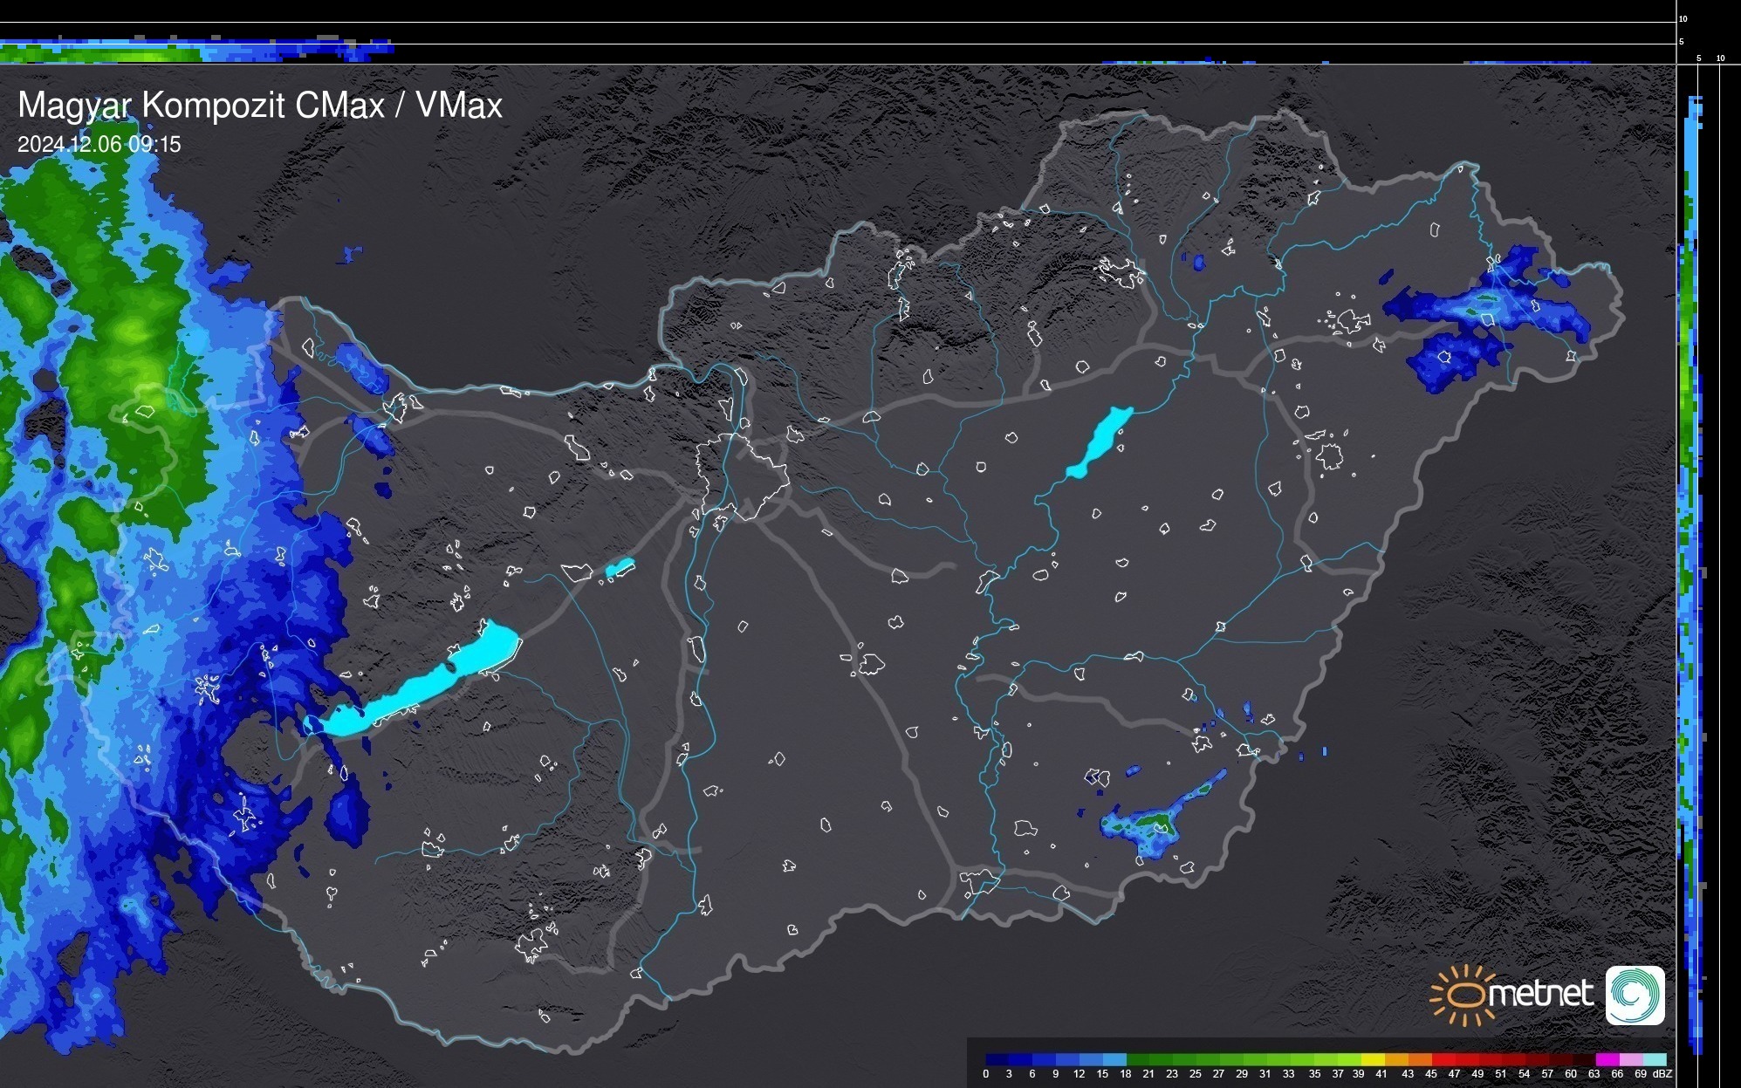Viewport: 1741px width, 1088px height.
Task: Click the Magyar Kompozit CMax / VMax title
Action: point(260,106)
